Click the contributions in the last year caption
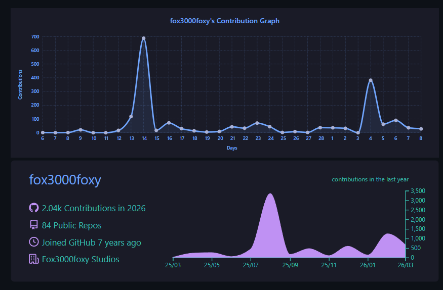This screenshot has height=290, width=443. 370,179
